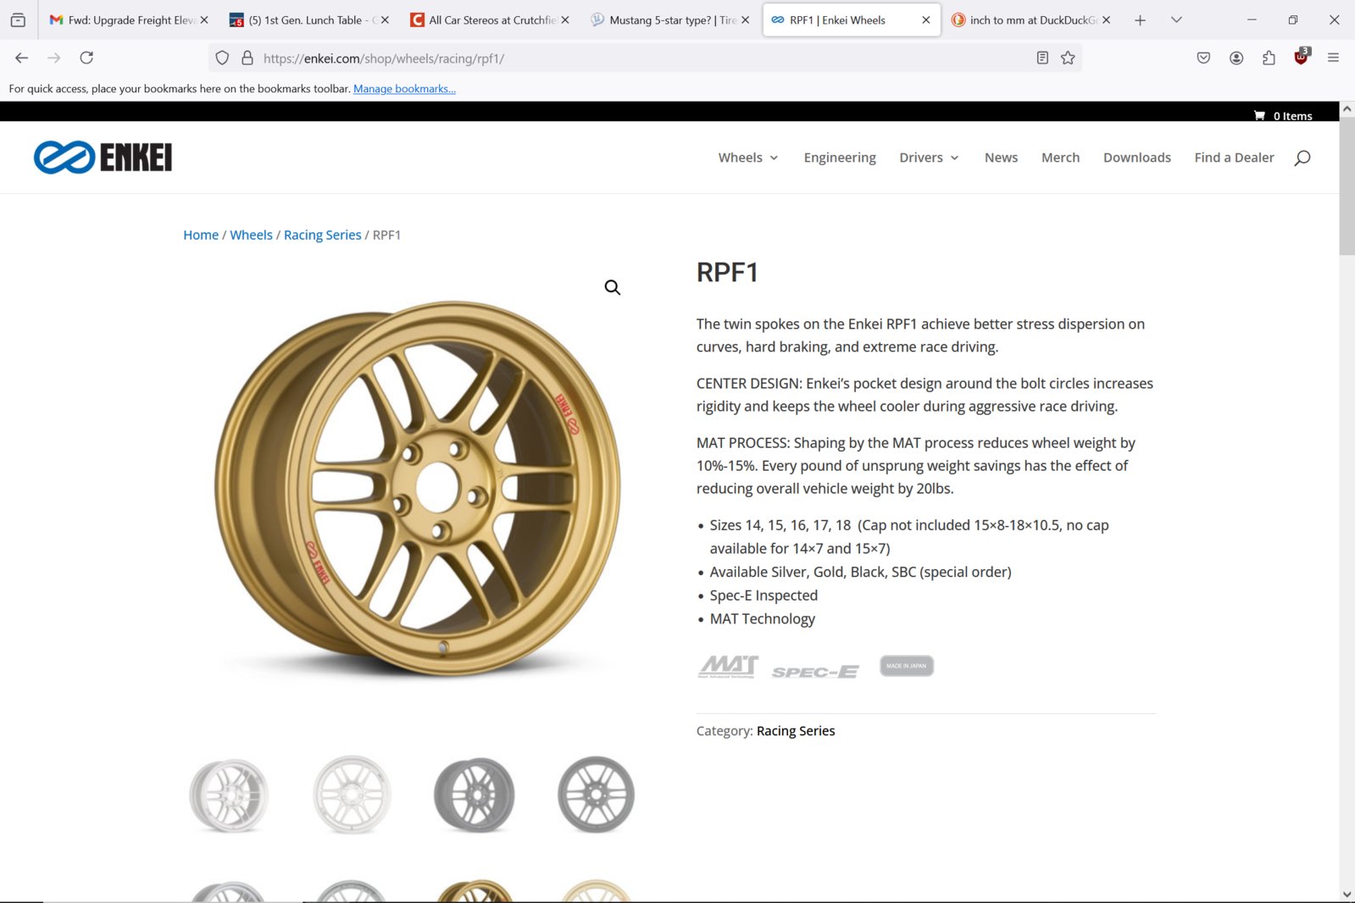Zoom product image with magnifier icon
Viewport: 1355px width, 903px height.
613,287
